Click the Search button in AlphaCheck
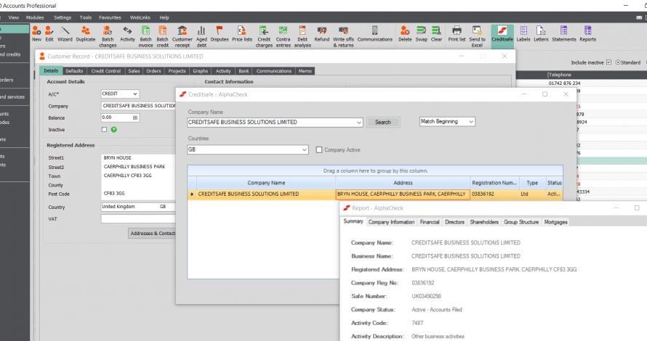The height and width of the screenshot is (341, 647). (383, 123)
